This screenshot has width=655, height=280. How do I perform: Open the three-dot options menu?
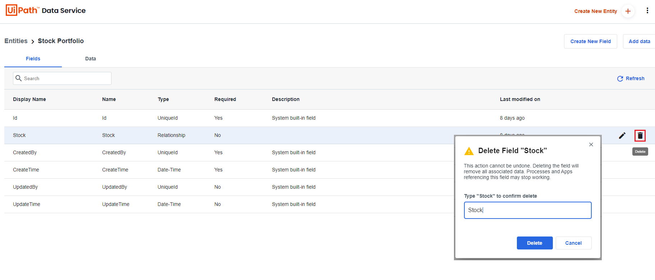[647, 10]
